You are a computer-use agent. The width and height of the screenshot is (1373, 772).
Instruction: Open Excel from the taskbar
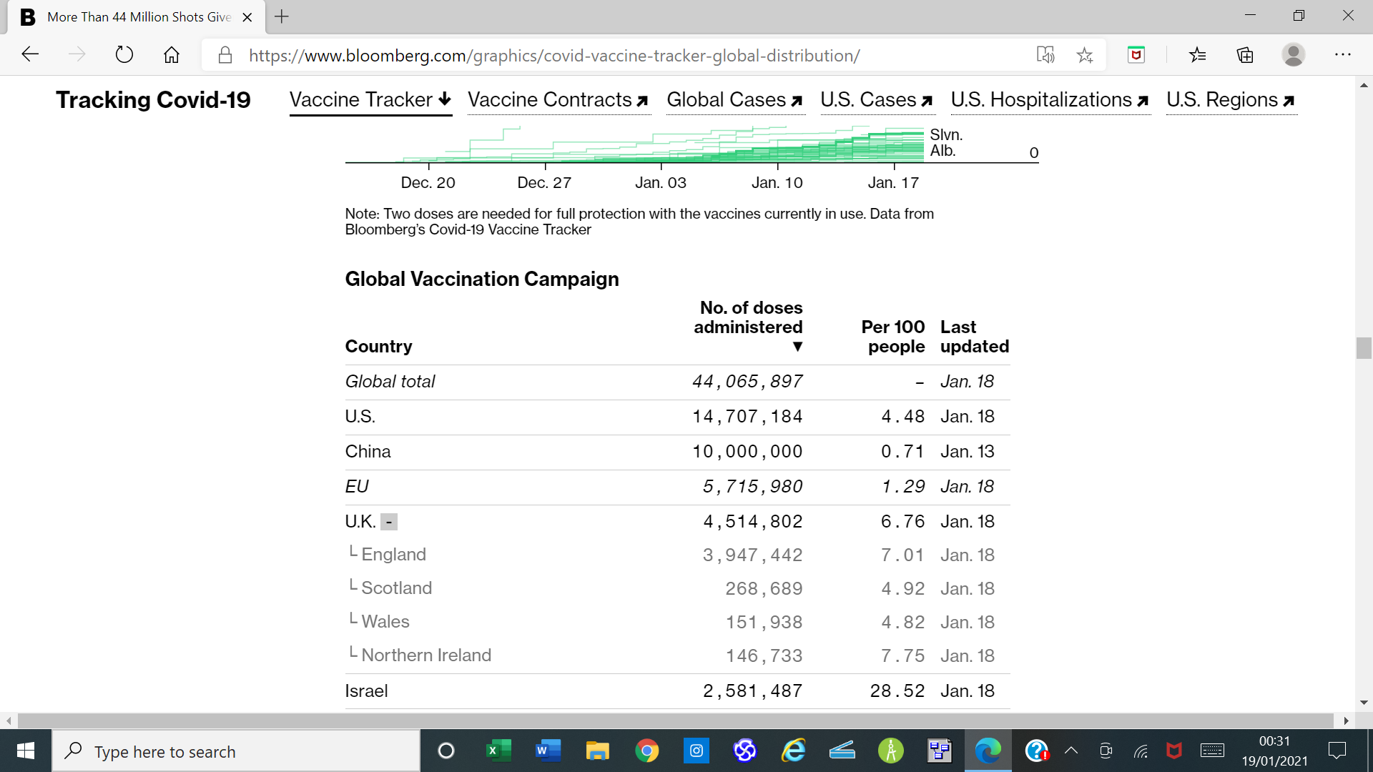498,751
